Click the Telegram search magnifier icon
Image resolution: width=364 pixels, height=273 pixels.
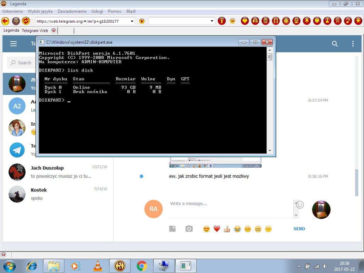pyautogui.click(x=335, y=44)
